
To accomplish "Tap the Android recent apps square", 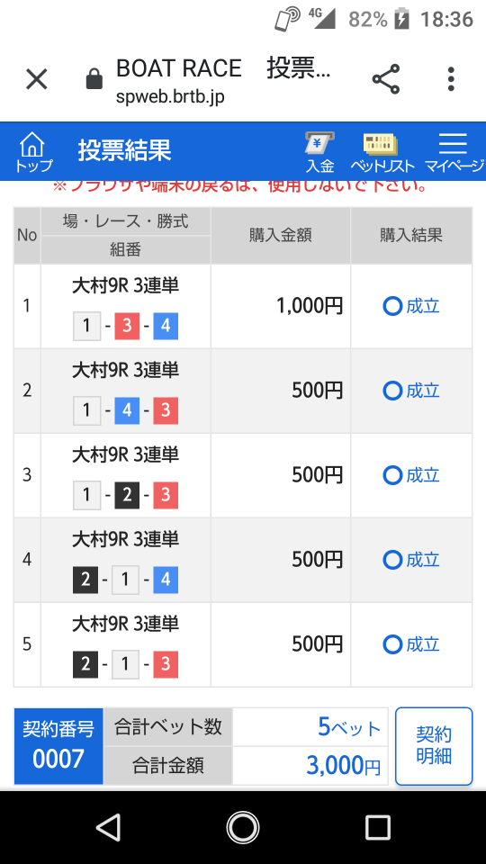I will pos(378,827).
